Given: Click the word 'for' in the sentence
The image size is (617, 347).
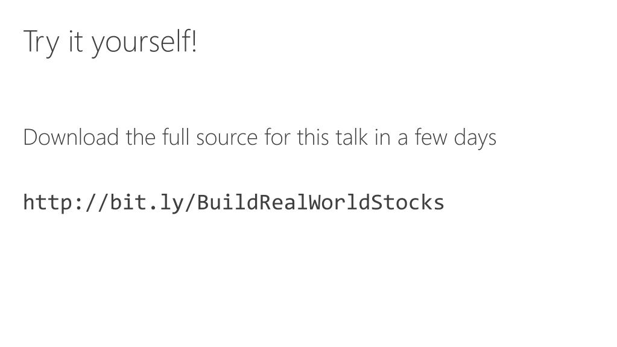Looking at the screenshot, I should 277,137.
